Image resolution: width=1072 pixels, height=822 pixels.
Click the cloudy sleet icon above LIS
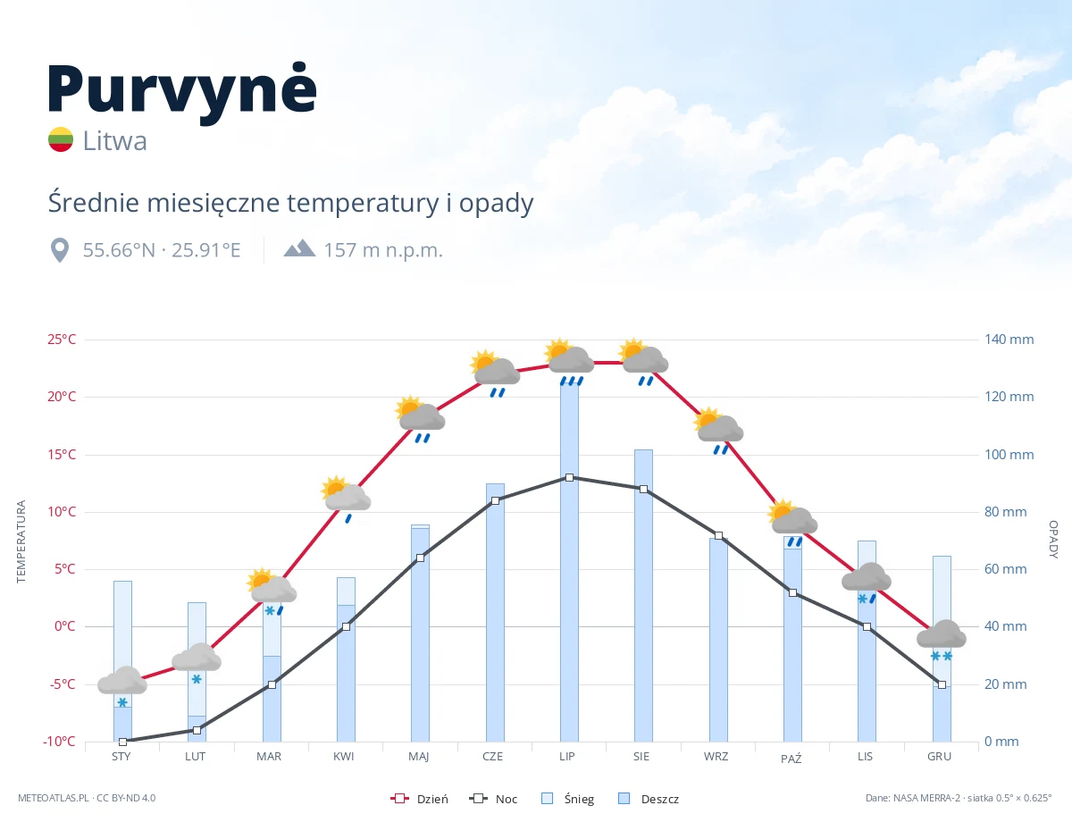point(867,583)
